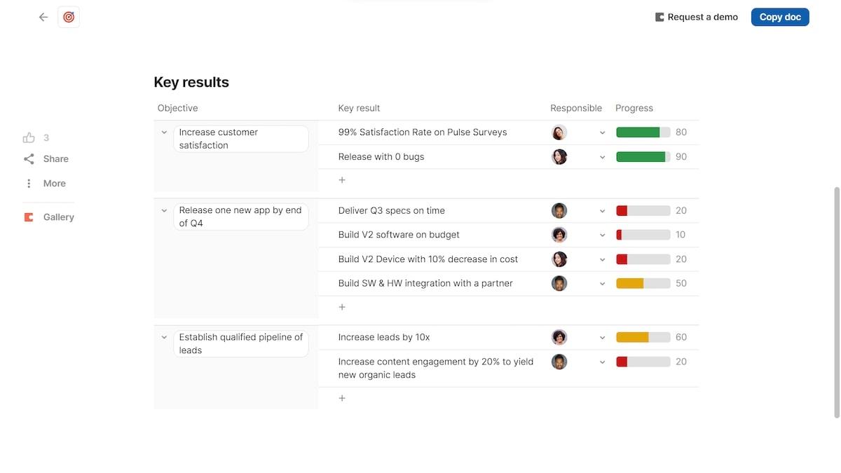Click Request a demo

point(696,17)
